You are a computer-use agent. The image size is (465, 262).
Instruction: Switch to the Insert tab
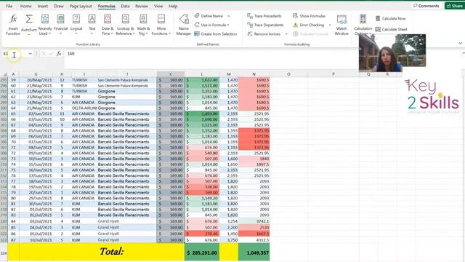click(x=43, y=6)
